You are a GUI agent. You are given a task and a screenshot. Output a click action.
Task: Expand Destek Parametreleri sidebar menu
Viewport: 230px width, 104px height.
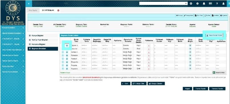click(13, 72)
